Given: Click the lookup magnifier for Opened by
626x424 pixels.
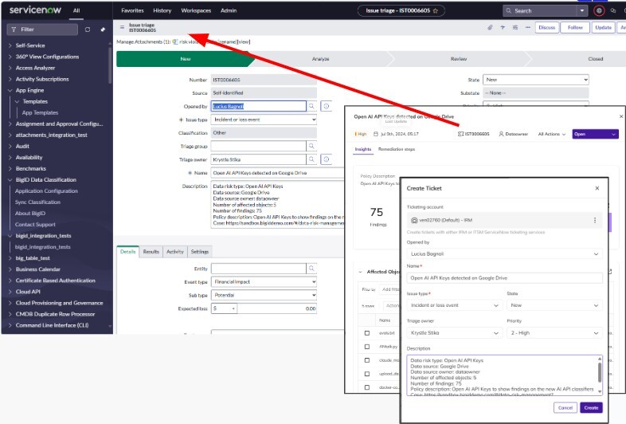Looking at the screenshot, I should (311, 106).
